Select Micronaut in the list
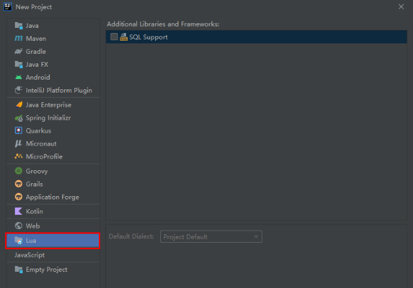413x288 pixels. 41,144
